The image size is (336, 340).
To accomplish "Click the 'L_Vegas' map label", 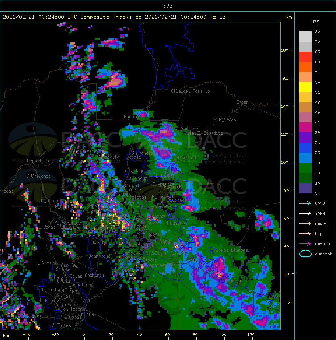I will tap(47, 227).
